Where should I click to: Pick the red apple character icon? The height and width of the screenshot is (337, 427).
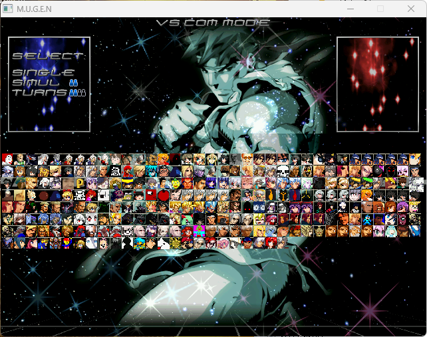(164, 195)
